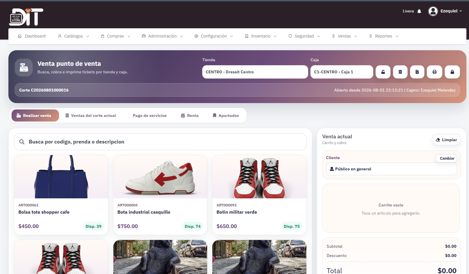Viewport: 469px width, 274px height.
Task: Click the magnifier icon in the search bar
Action: tap(22, 142)
